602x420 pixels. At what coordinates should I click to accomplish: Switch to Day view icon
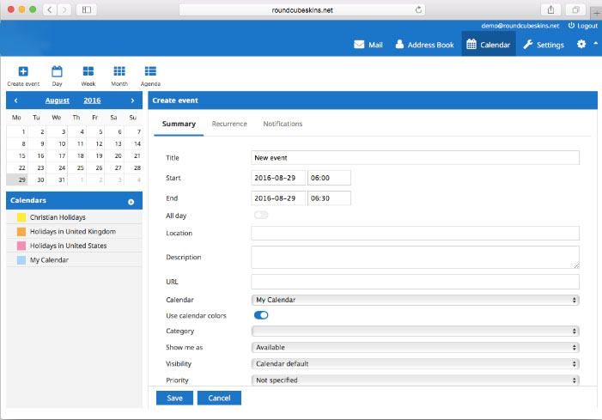(57, 71)
